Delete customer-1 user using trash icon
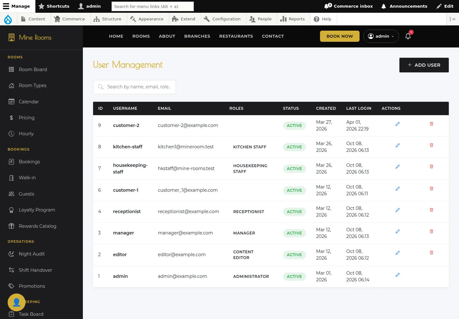The height and width of the screenshot is (319, 459). pos(431,189)
